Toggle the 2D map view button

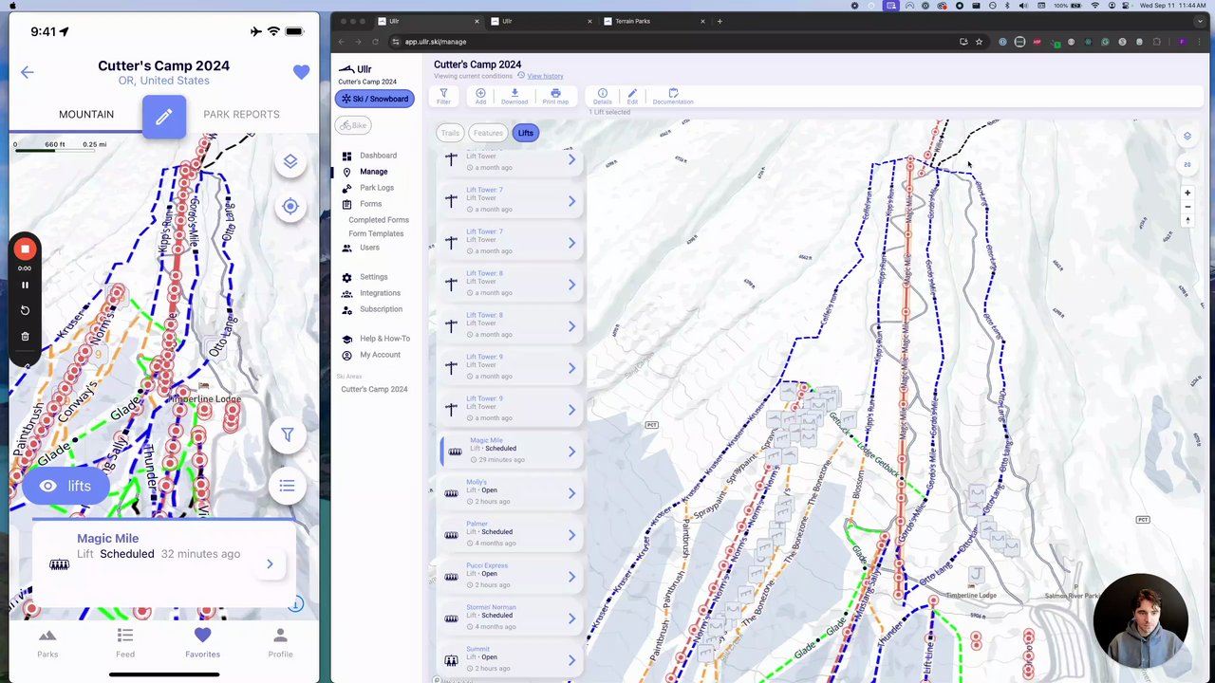click(1187, 165)
